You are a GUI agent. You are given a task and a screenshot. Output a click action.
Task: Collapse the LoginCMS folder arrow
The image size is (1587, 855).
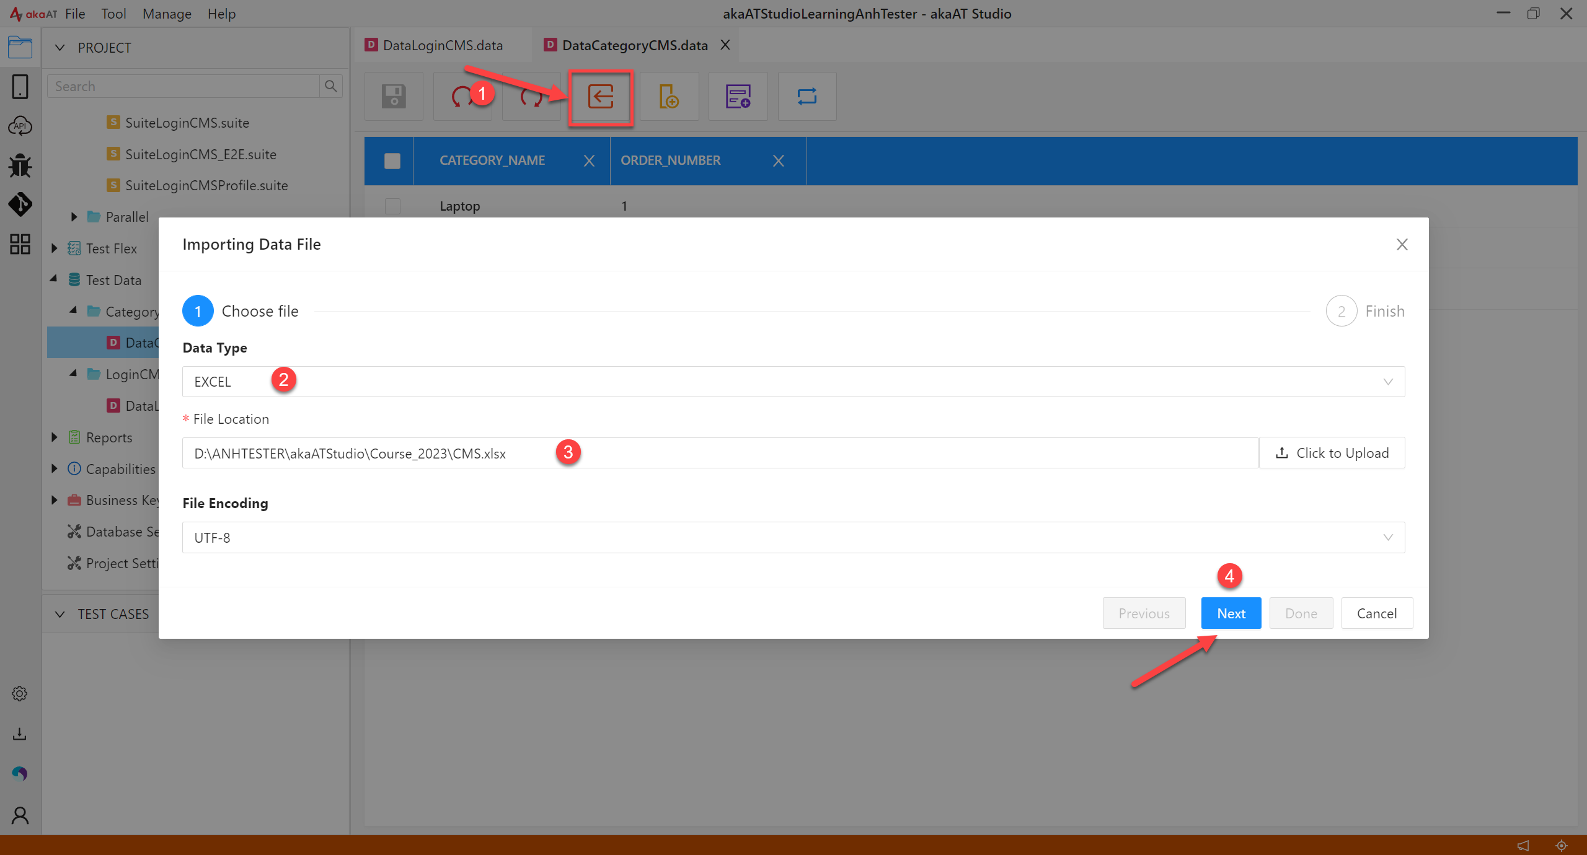(74, 374)
